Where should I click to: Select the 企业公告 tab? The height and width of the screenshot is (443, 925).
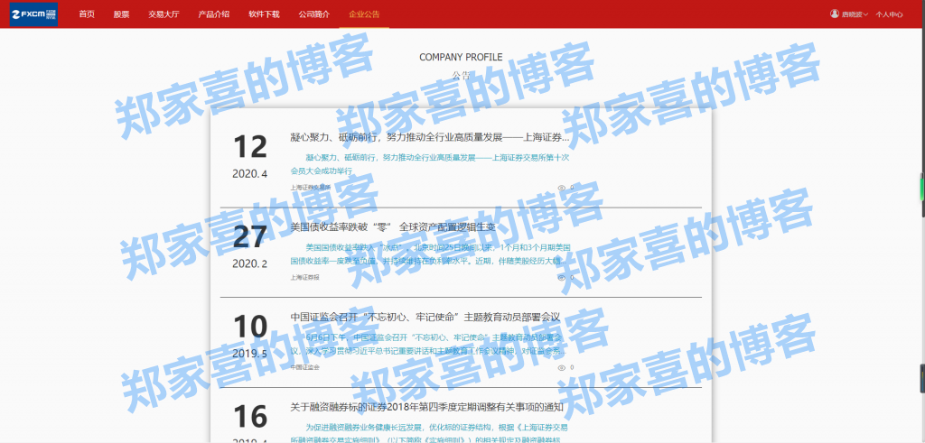coord(364,14)
